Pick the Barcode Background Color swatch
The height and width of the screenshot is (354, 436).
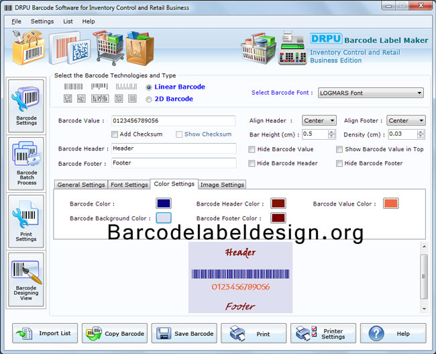pos(164,218)
